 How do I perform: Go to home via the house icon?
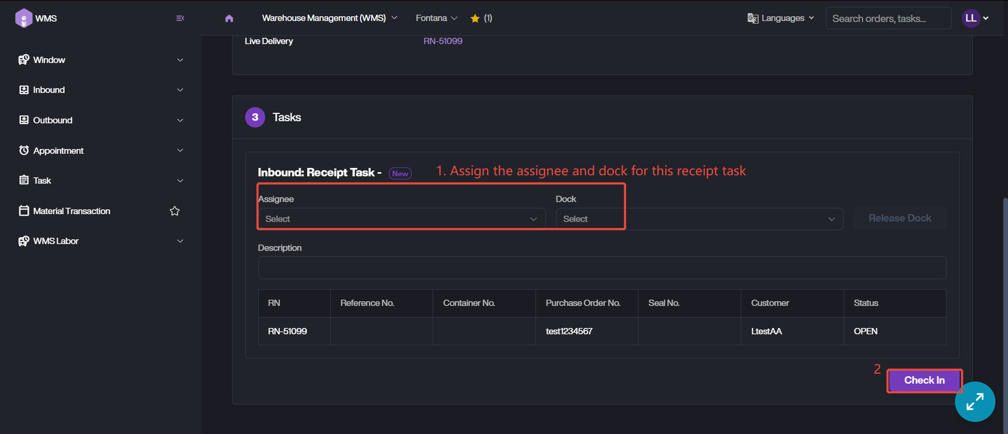point(229,18)
